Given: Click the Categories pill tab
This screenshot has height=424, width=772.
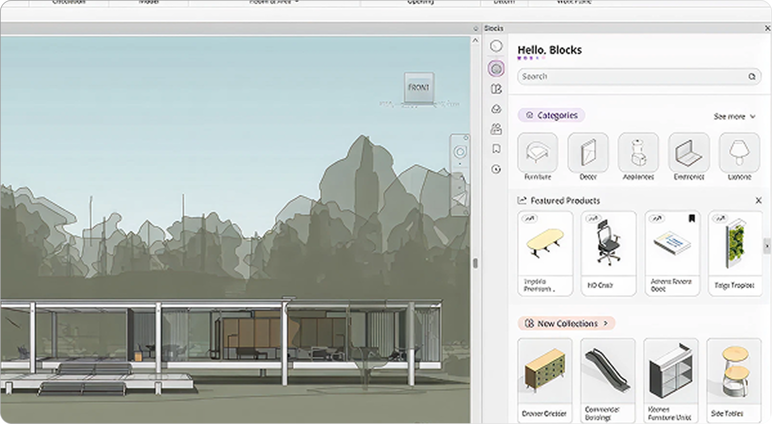Looking at the screenshot, I should click(551, 115).
